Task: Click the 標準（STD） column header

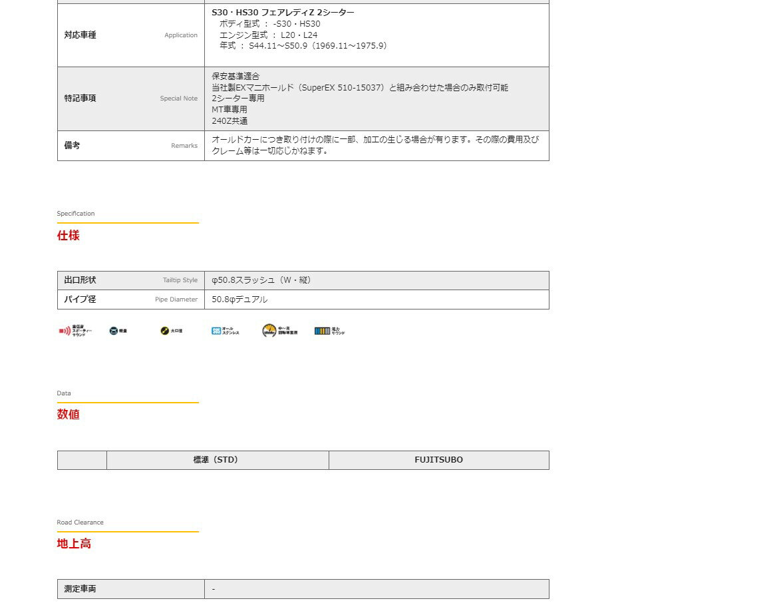Action: (x=217, y=460)
